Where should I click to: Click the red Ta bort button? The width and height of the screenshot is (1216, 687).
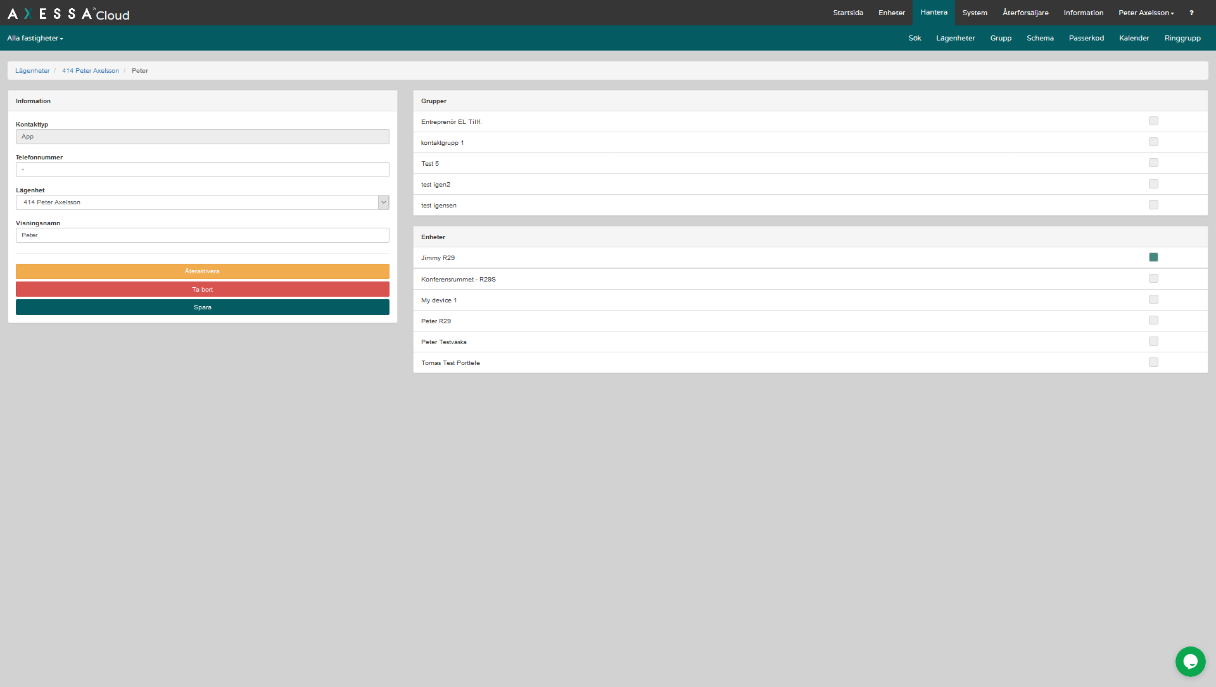[203, 290]
